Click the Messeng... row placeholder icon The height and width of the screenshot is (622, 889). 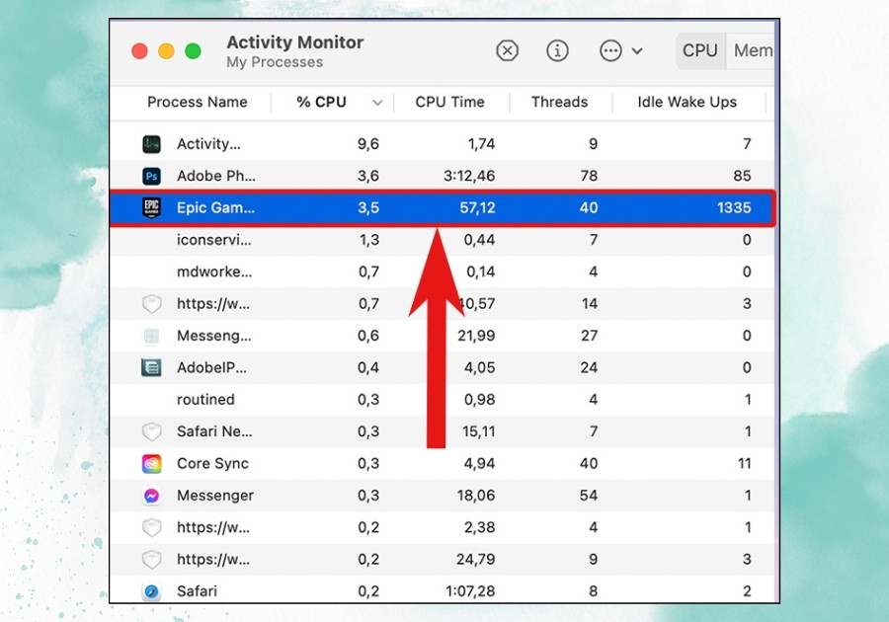(x=151, y=336)
